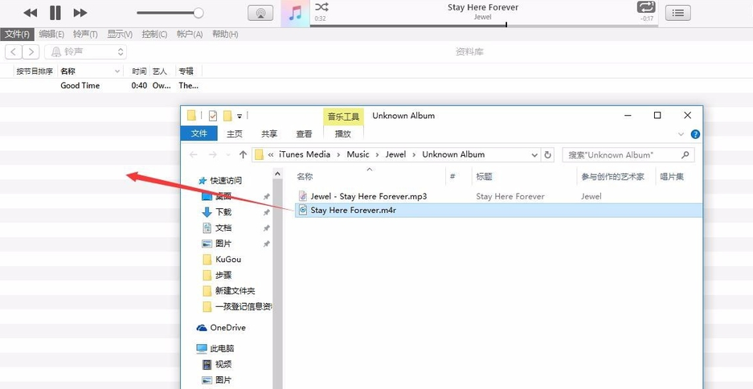This screenshot has height=389, width=753.
Task: Open the Up Next list button
Action: point(677,13)
